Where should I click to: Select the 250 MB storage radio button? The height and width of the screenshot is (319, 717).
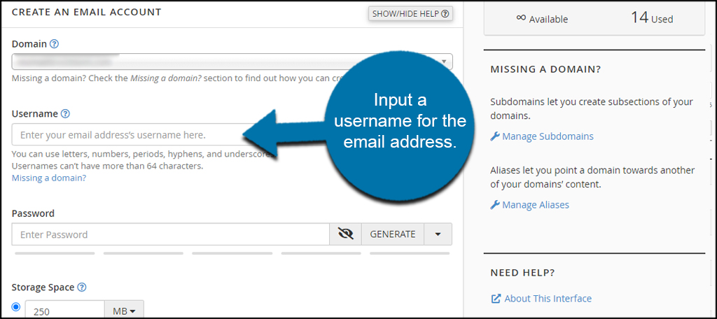click(x=17, y=306)
